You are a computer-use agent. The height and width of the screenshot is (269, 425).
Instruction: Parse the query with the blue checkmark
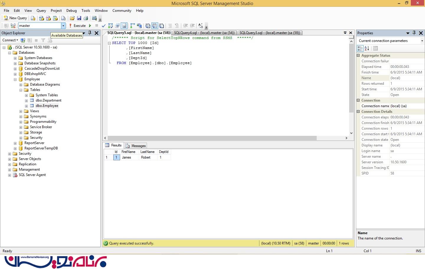point(104,26)
